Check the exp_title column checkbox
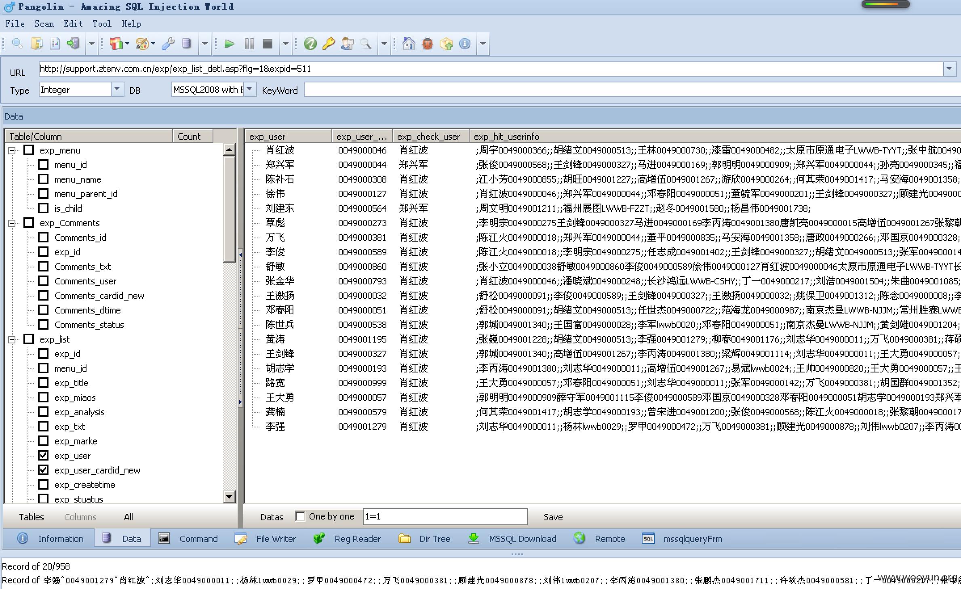Viewport: 961px width, 589px height. click(43, 383)
